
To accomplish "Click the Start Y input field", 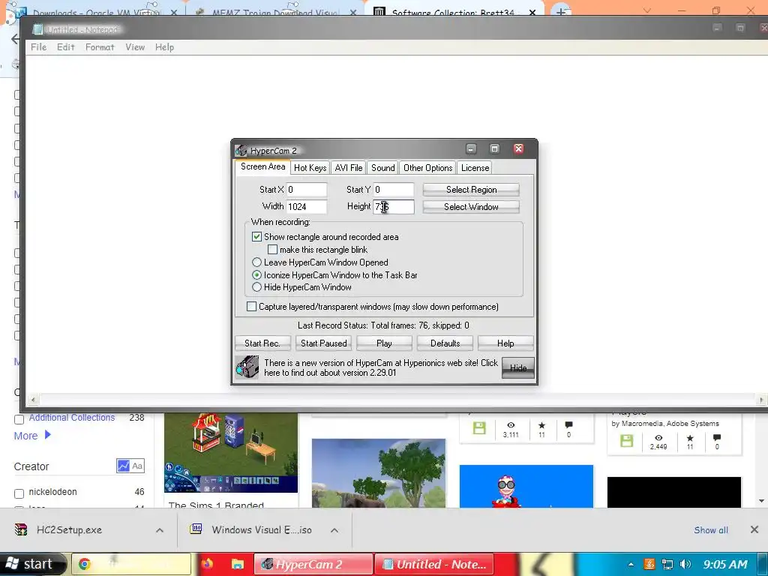I will [x=393, y=190].
